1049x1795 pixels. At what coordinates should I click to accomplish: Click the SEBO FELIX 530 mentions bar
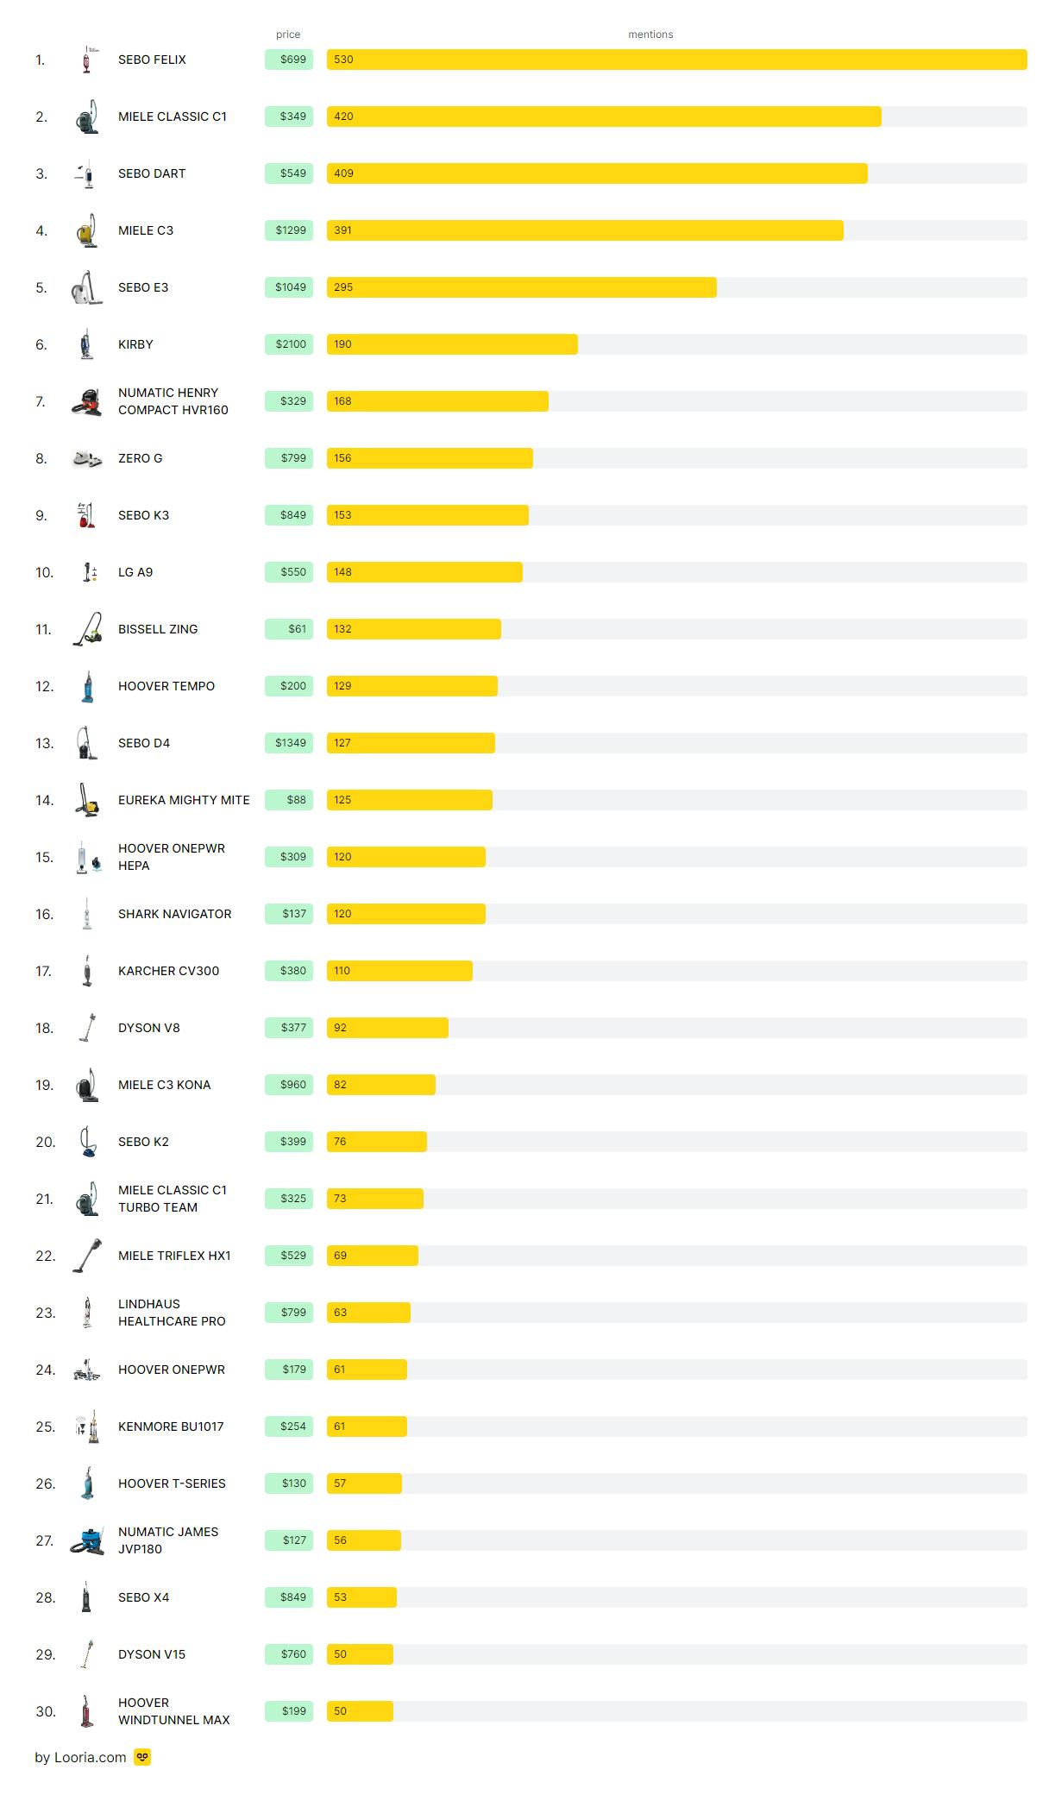point(676,60)
